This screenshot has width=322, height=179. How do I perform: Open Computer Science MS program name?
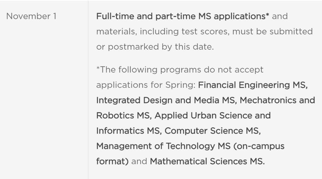[x=213, y=131]
